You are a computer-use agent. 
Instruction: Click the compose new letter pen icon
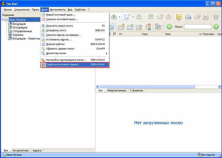(x=127, y=17)
